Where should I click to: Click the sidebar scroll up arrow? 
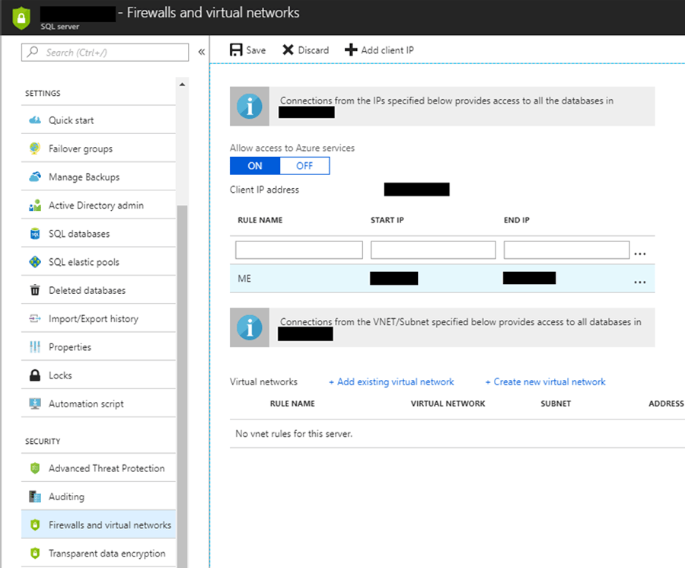click(x=182, y=85)
